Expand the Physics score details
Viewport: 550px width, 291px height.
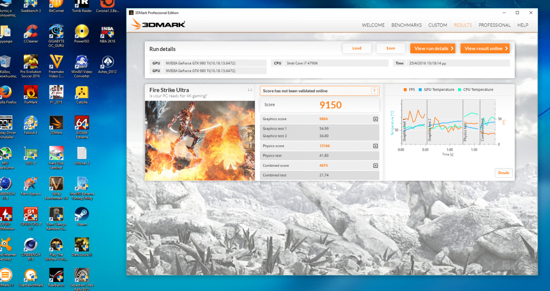(375, 146)
